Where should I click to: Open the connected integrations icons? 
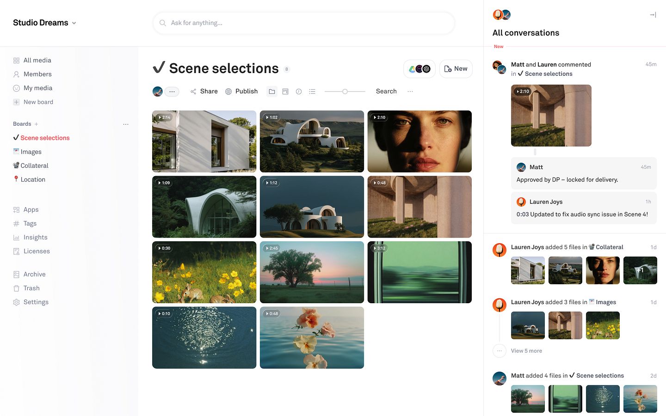click(x=419, y=69)
